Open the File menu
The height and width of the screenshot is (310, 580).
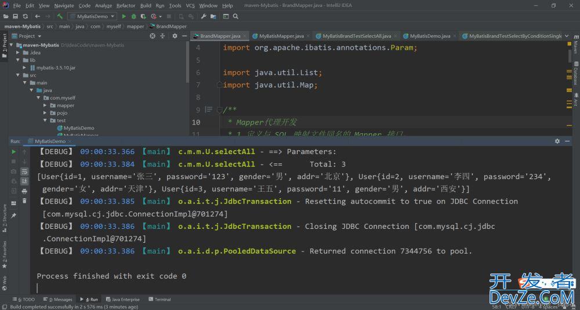click(17, 6)
